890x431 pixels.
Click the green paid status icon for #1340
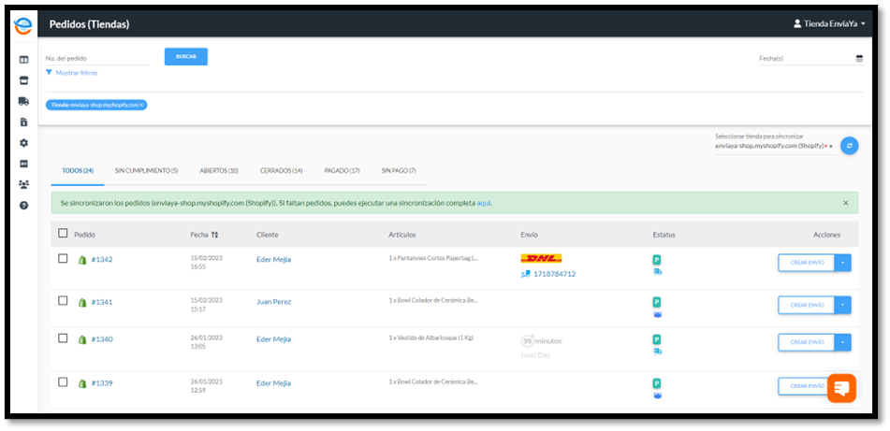click(x=657, y=339)
